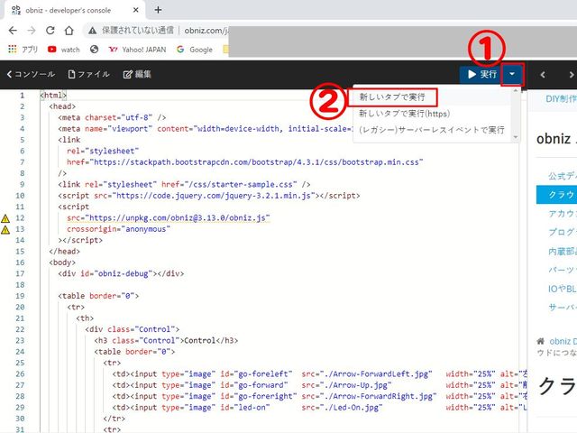Open the 編集 menu
The width and height of the screenshot is (577, 433).
tap(137, 74)
